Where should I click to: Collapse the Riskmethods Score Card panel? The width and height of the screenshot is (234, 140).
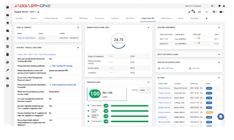coord(148,28)
